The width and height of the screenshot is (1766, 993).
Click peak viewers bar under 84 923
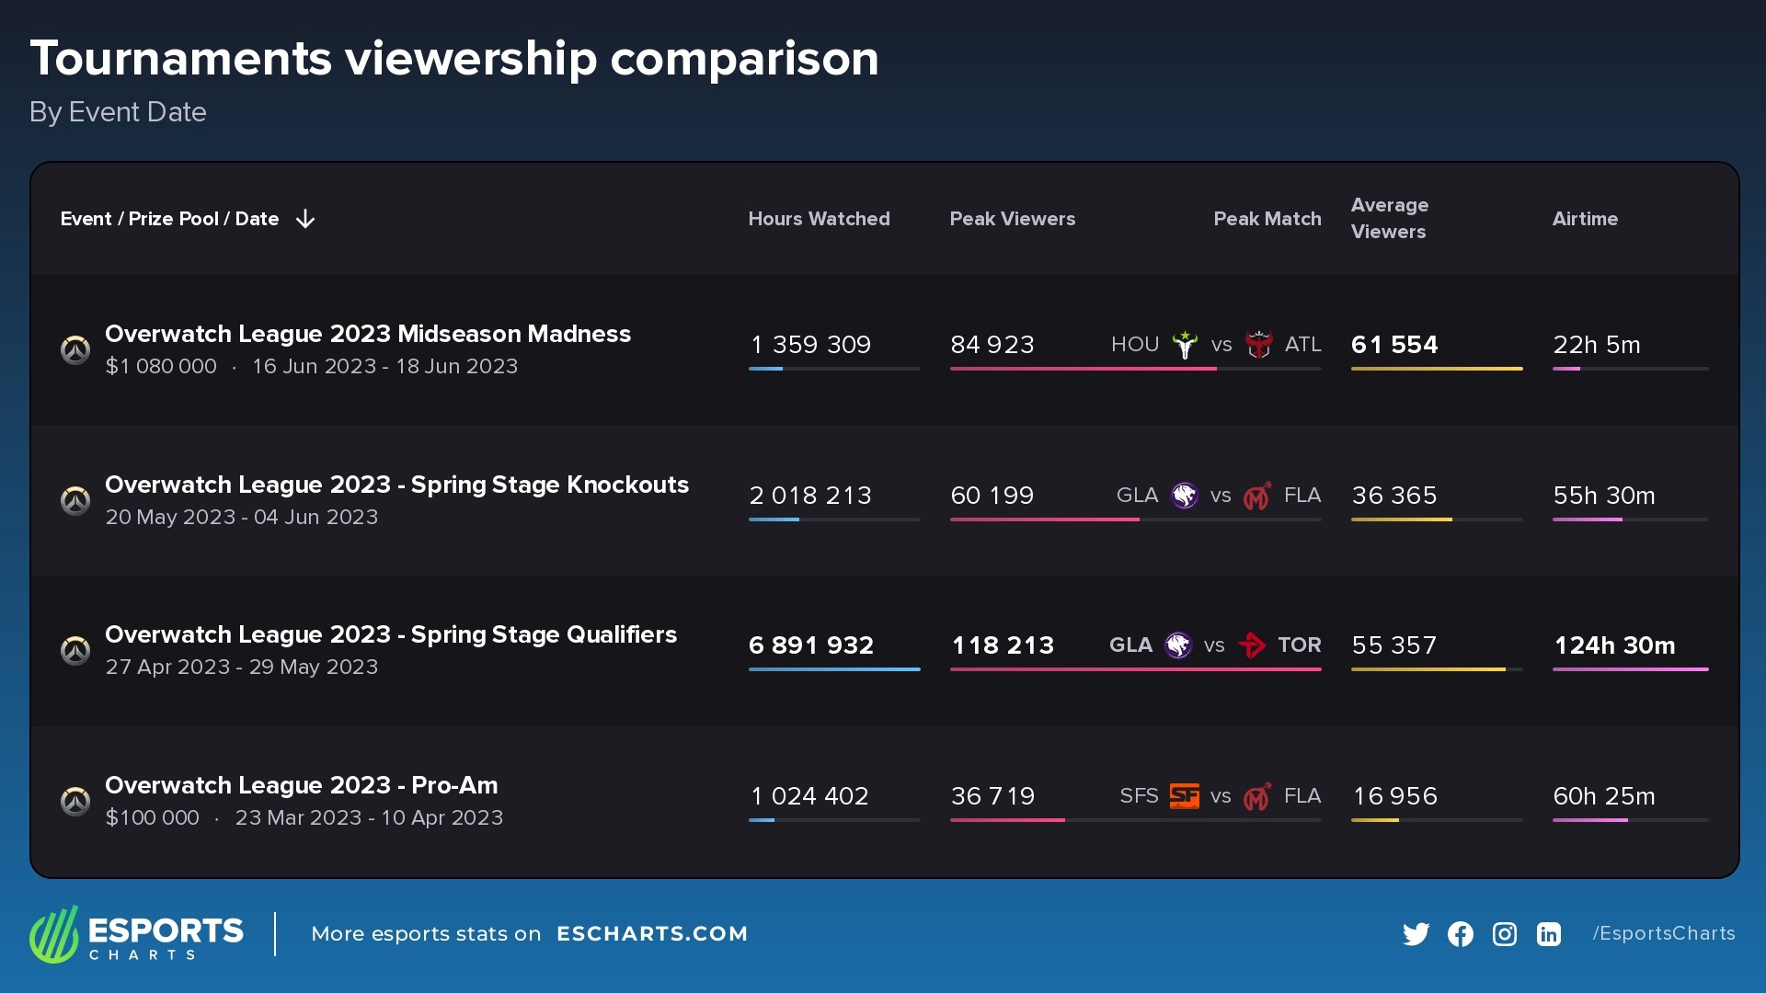pyautogui.click(x=1135, y=369)
